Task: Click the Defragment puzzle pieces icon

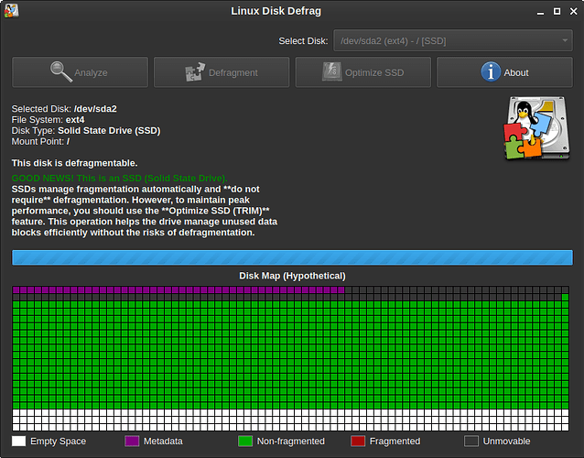Action: click(196, 72)
